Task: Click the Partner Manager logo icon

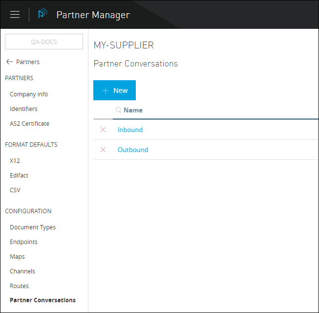Action: [x=43, y=15]
